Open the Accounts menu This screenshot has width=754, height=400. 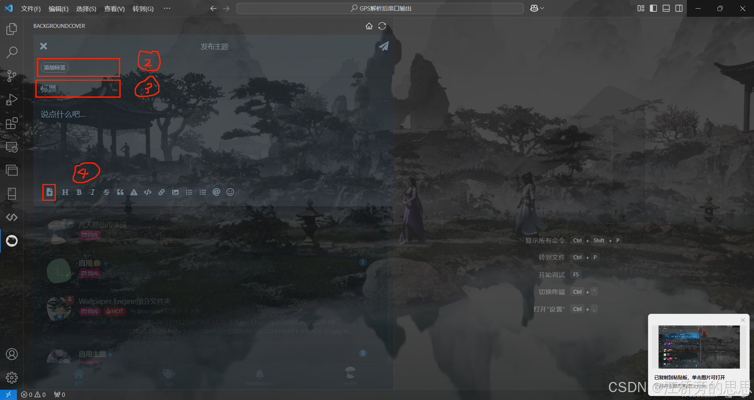pos(12,354)
